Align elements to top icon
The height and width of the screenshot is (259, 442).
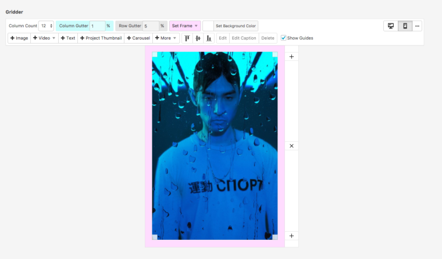(187, 38)
